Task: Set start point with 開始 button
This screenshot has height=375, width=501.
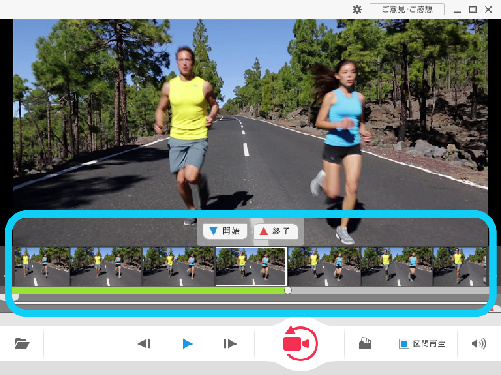Action: [x=225, y=231]
